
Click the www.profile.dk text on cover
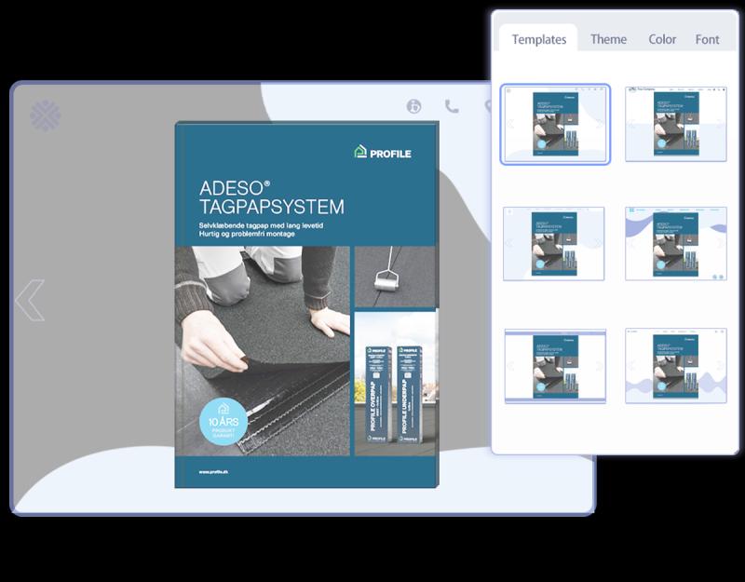tap(213, 472)
